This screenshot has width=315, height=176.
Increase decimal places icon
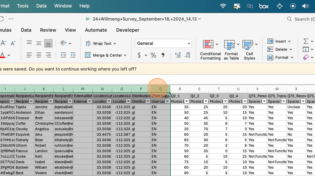[x=178, y=55]
